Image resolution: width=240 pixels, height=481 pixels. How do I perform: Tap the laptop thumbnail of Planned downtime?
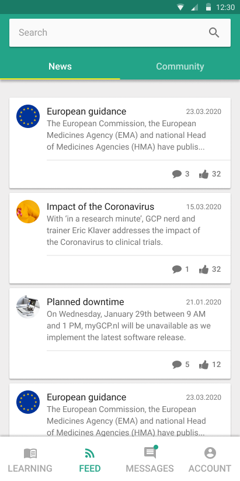[x=28, y=307]
